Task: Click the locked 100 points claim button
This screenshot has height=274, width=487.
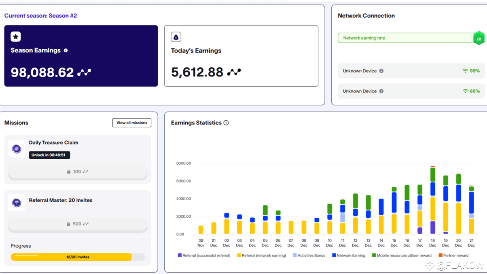Action: [x=78, y=172]
